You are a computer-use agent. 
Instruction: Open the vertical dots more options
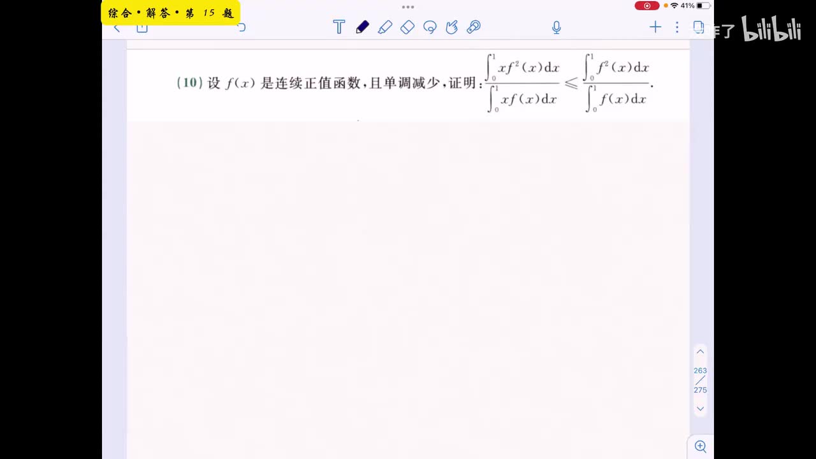(x=677, y=27)
